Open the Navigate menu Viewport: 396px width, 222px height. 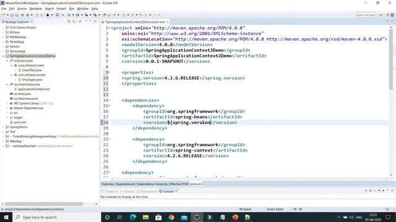36,9
